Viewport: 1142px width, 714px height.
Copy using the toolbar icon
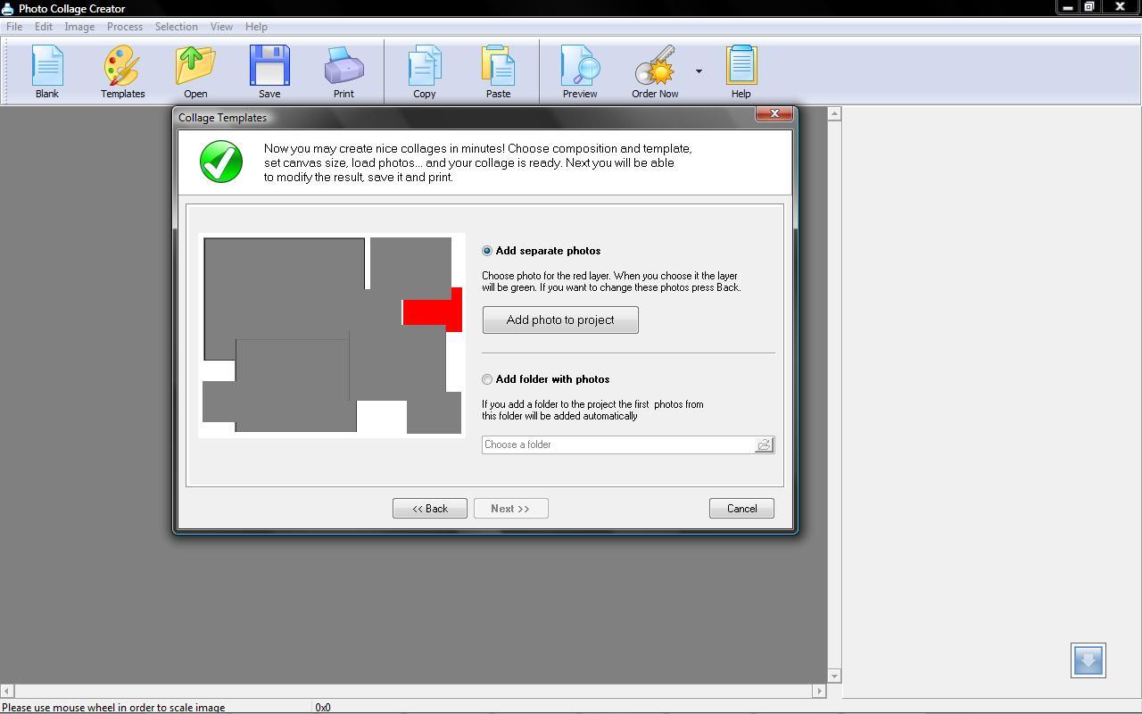(424, 71)
